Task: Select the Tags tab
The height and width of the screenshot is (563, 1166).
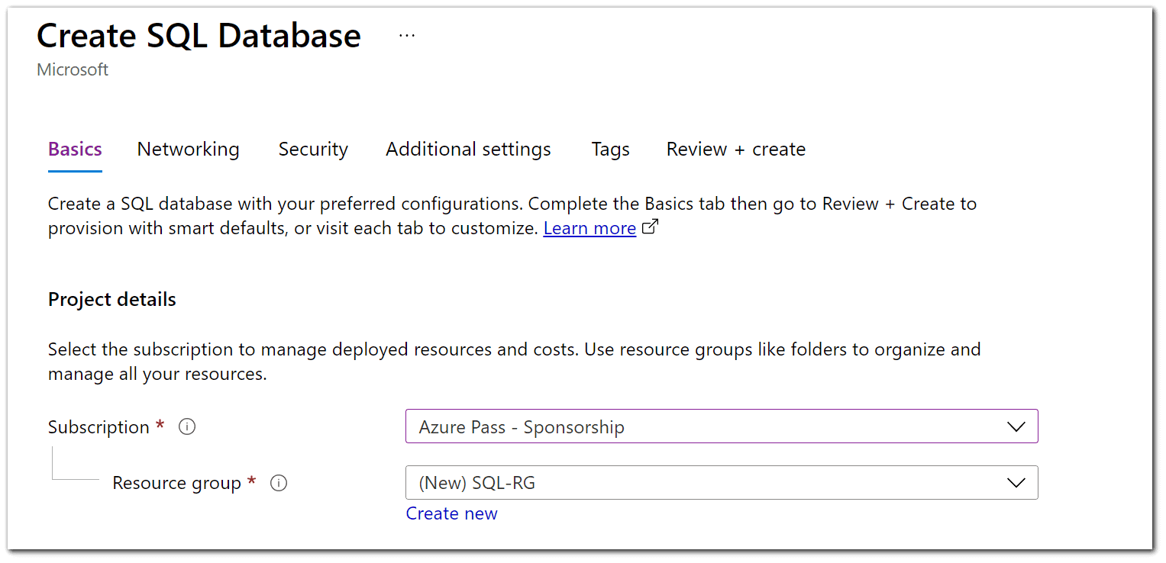Action: click(x=609, y=149)
